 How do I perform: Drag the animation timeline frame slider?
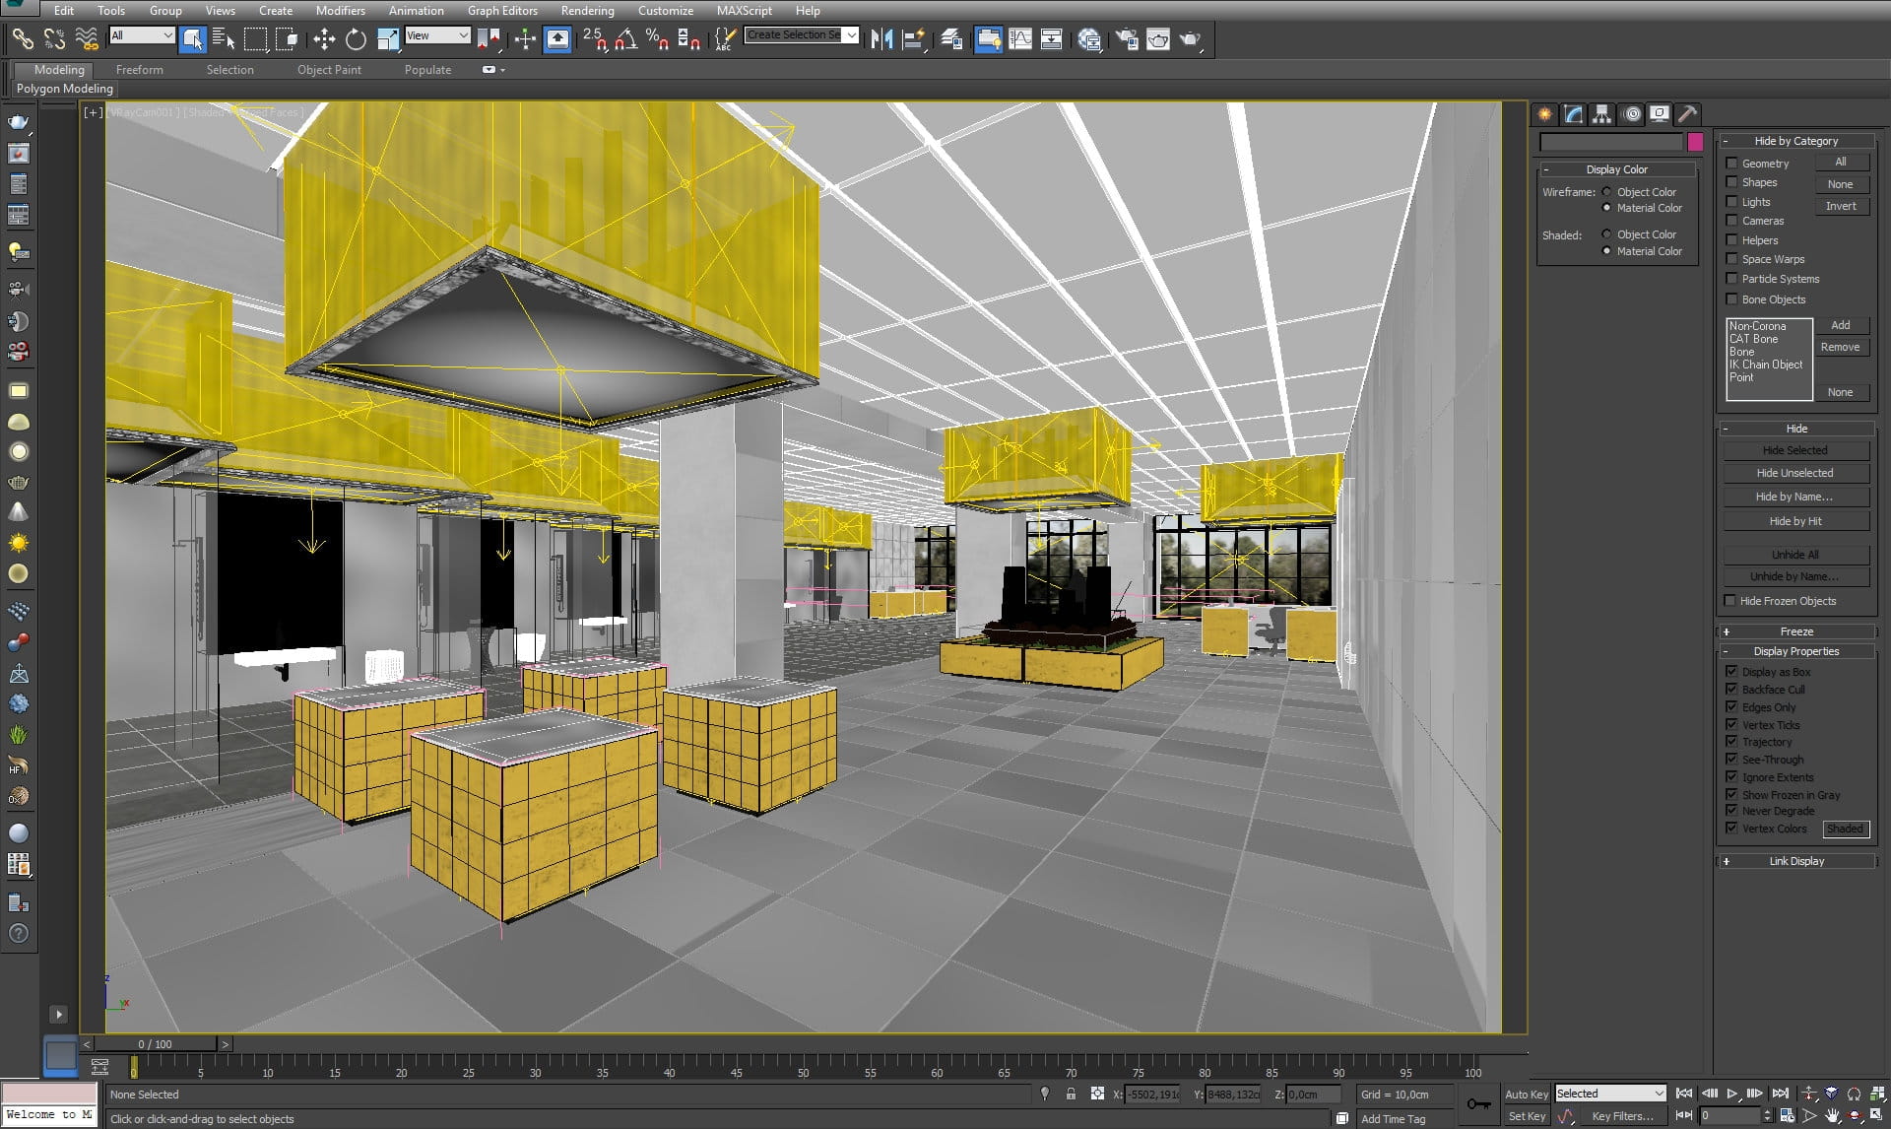[x=155, y=1043]
